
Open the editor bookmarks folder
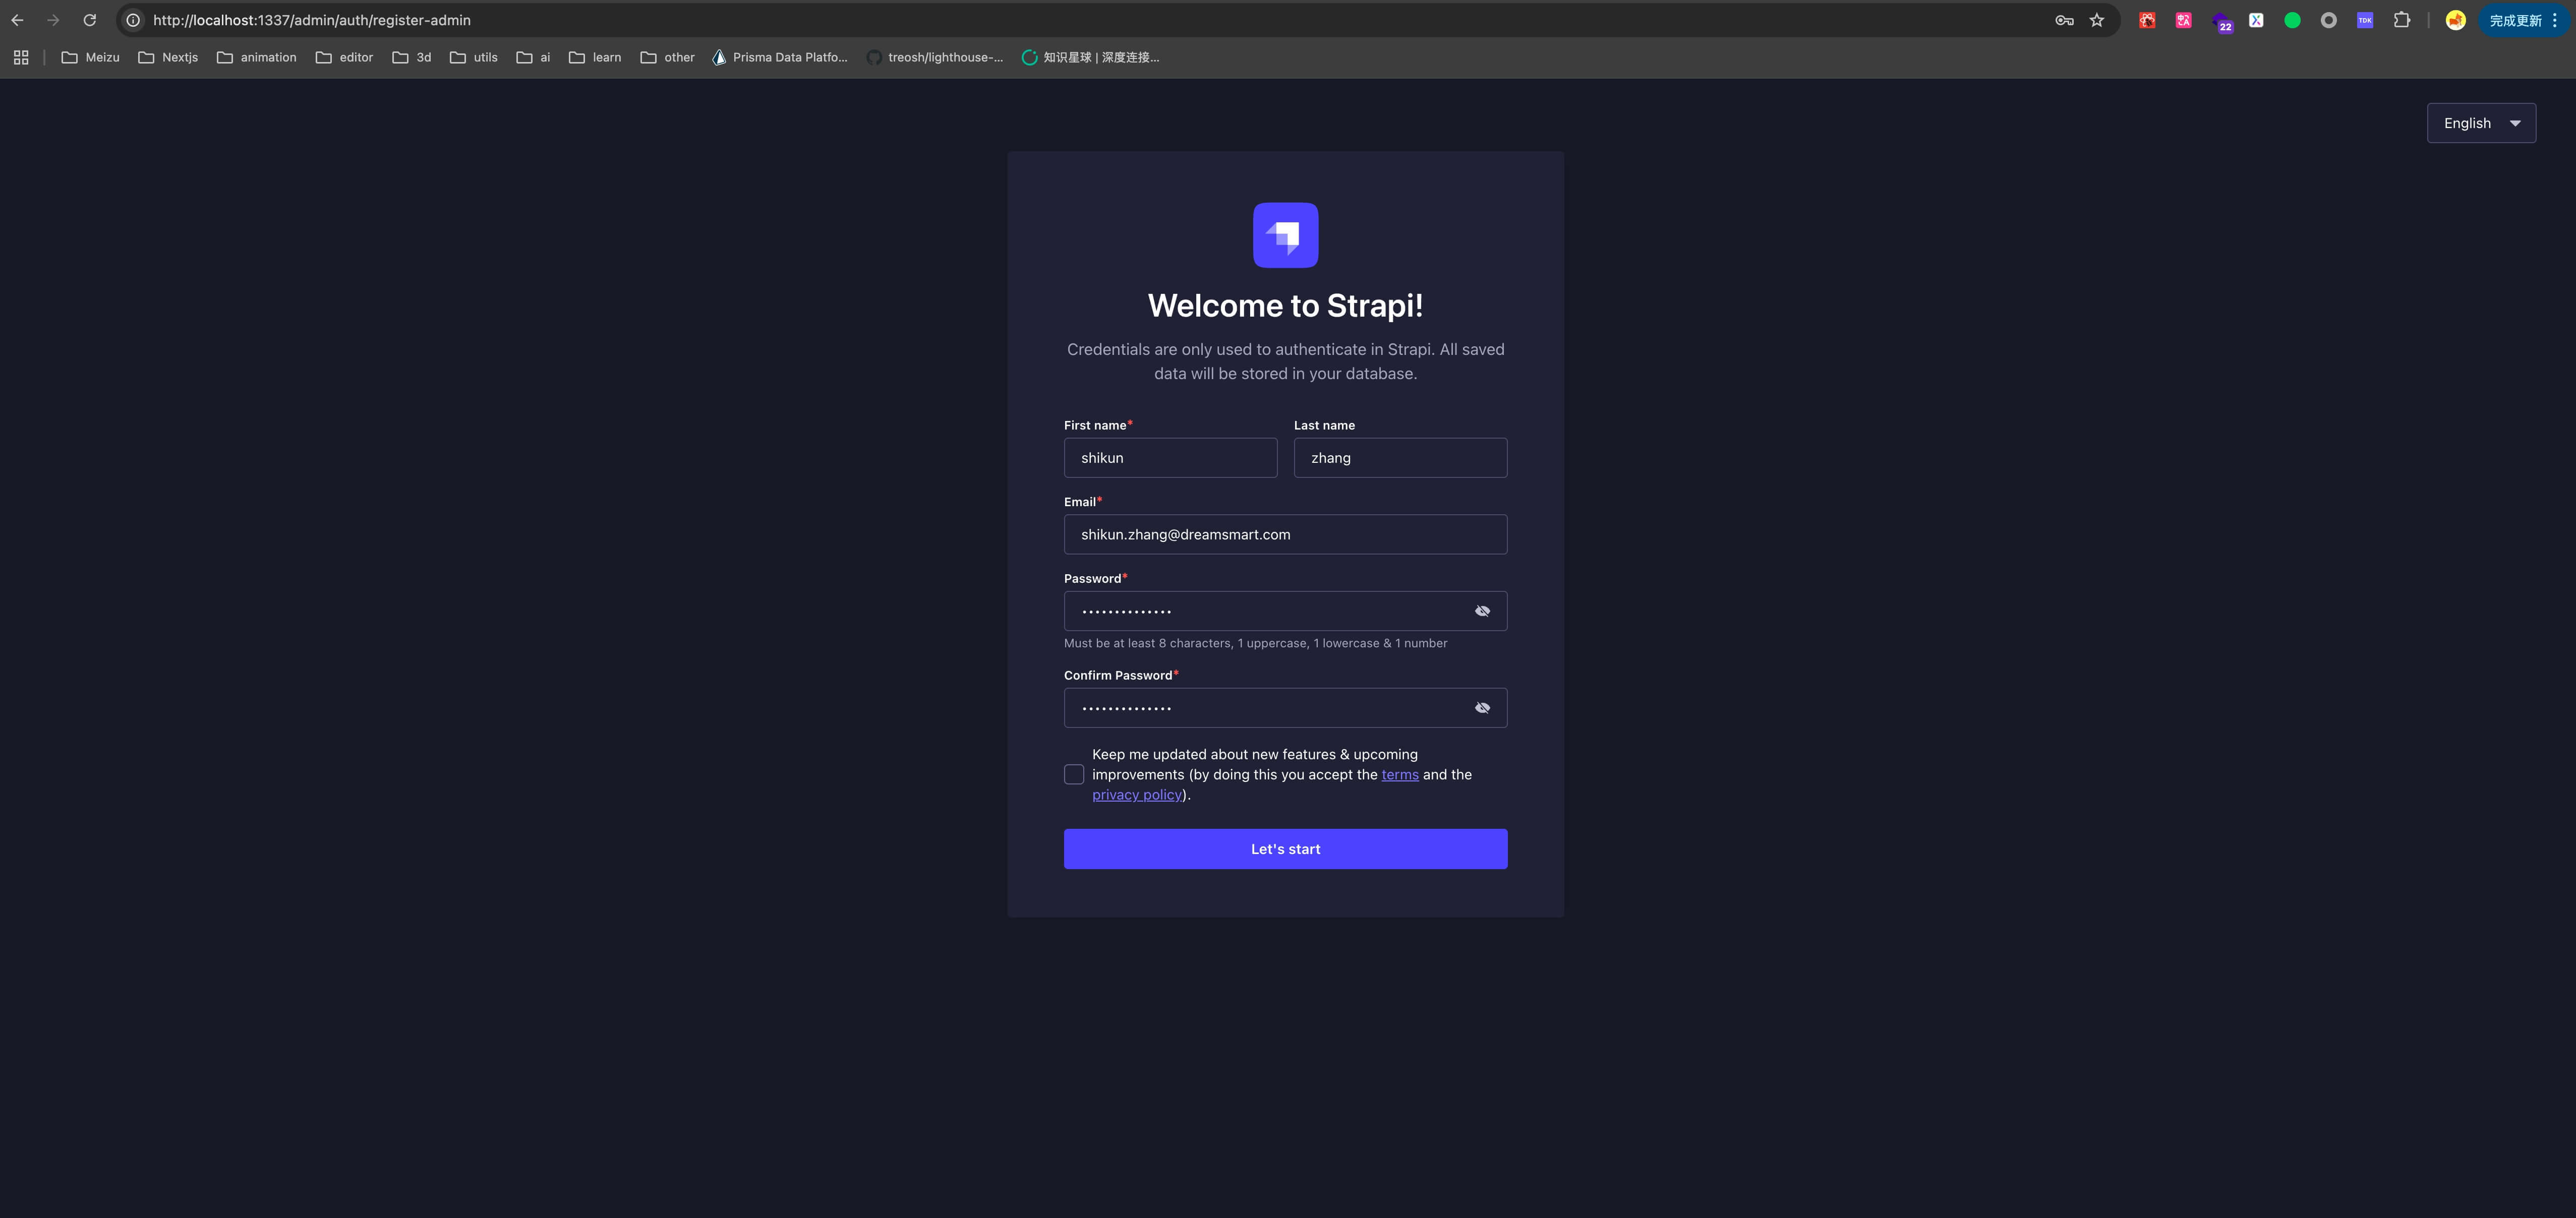[344, 57]
